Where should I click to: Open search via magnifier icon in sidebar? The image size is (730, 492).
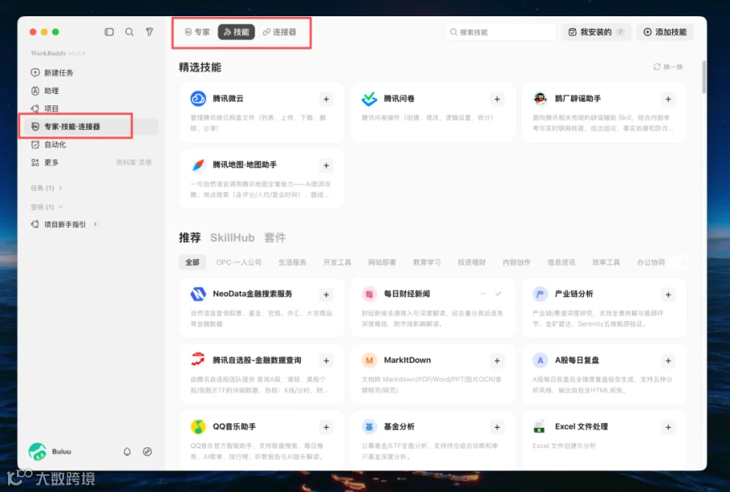point(130,32)
